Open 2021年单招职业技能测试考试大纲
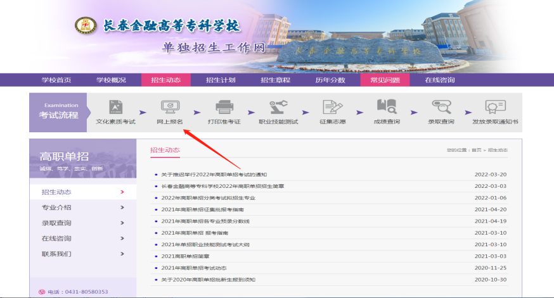This screenshot has width=554, height=298. 205,244
